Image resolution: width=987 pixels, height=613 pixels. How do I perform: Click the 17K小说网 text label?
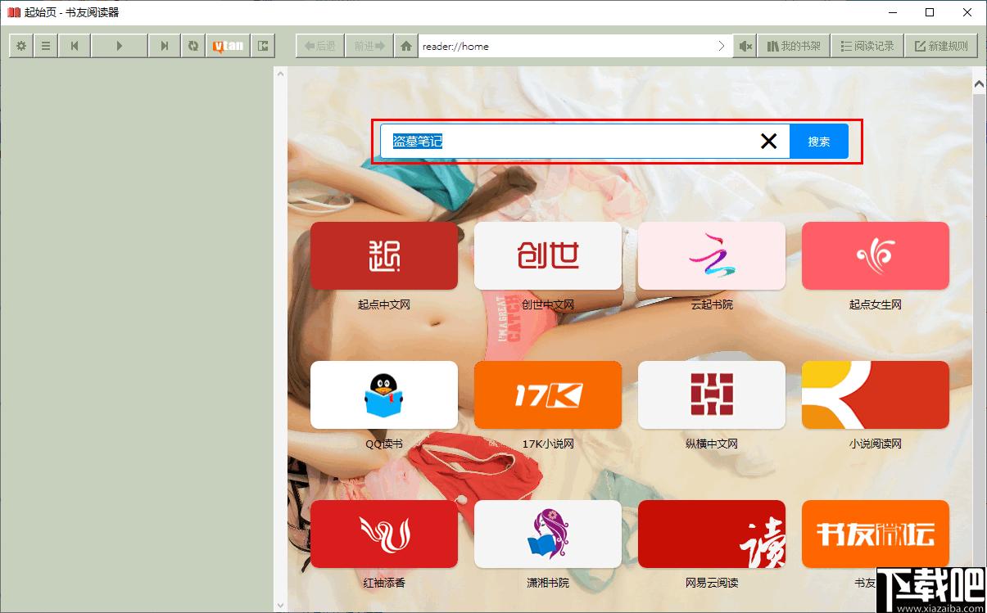(x=548, y=444)
